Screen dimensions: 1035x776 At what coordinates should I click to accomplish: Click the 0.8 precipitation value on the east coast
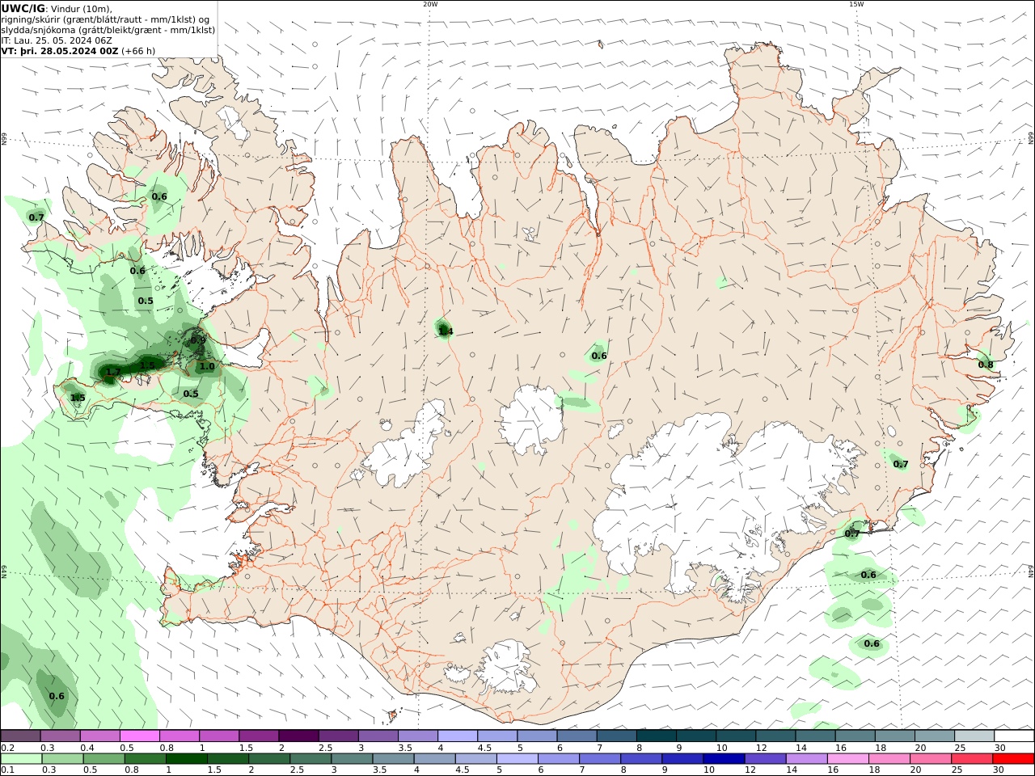pos(986,365)
